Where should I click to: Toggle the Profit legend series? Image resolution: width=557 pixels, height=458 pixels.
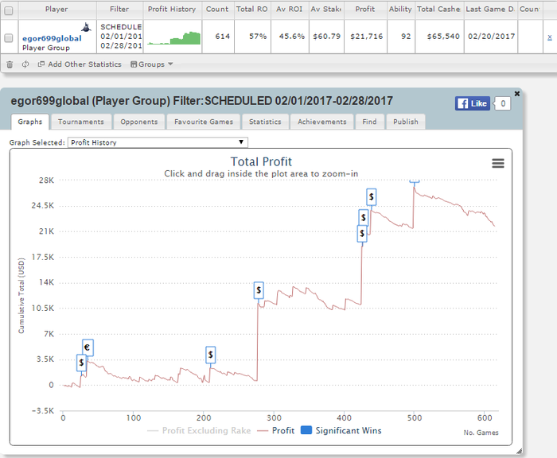276,431
